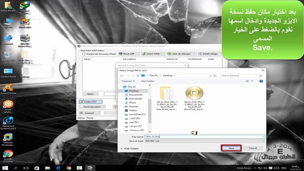Open Control Panel desktop icon

point(8,73)
